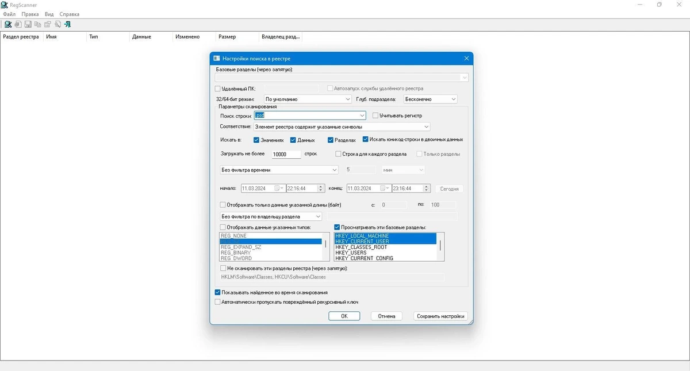The image size is (690, 371).
Task: Toggle the Удалённый ПК checkbox
Action: click(x=218, y=89)
